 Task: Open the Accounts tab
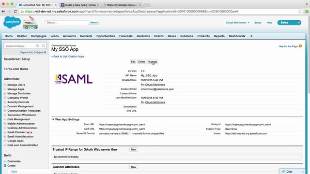click(x=69, y=36)
